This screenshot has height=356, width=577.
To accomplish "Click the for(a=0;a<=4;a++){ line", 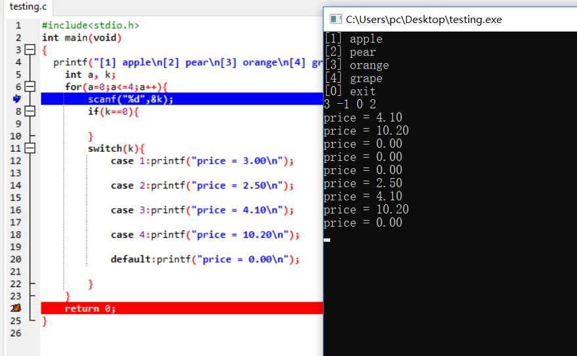I will pyautogui.click(x=116, y=87).
